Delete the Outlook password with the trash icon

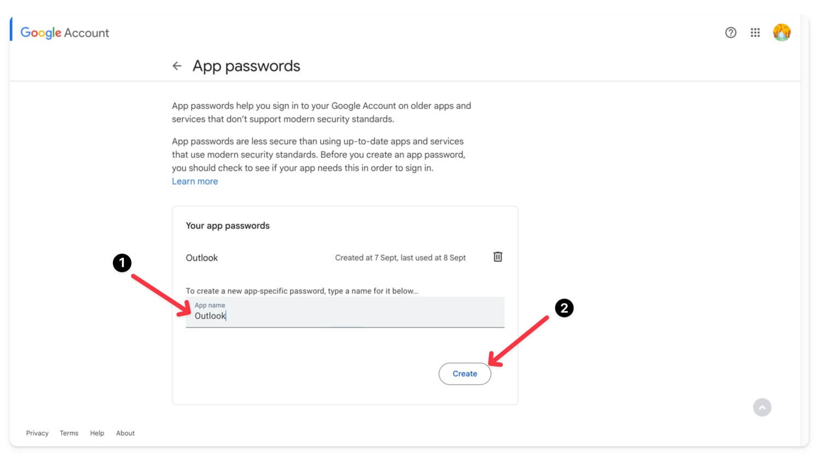click(497, 257)
